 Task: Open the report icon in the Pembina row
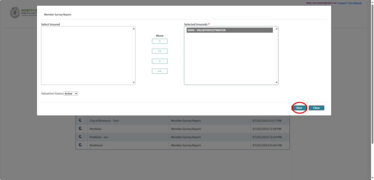81,128
